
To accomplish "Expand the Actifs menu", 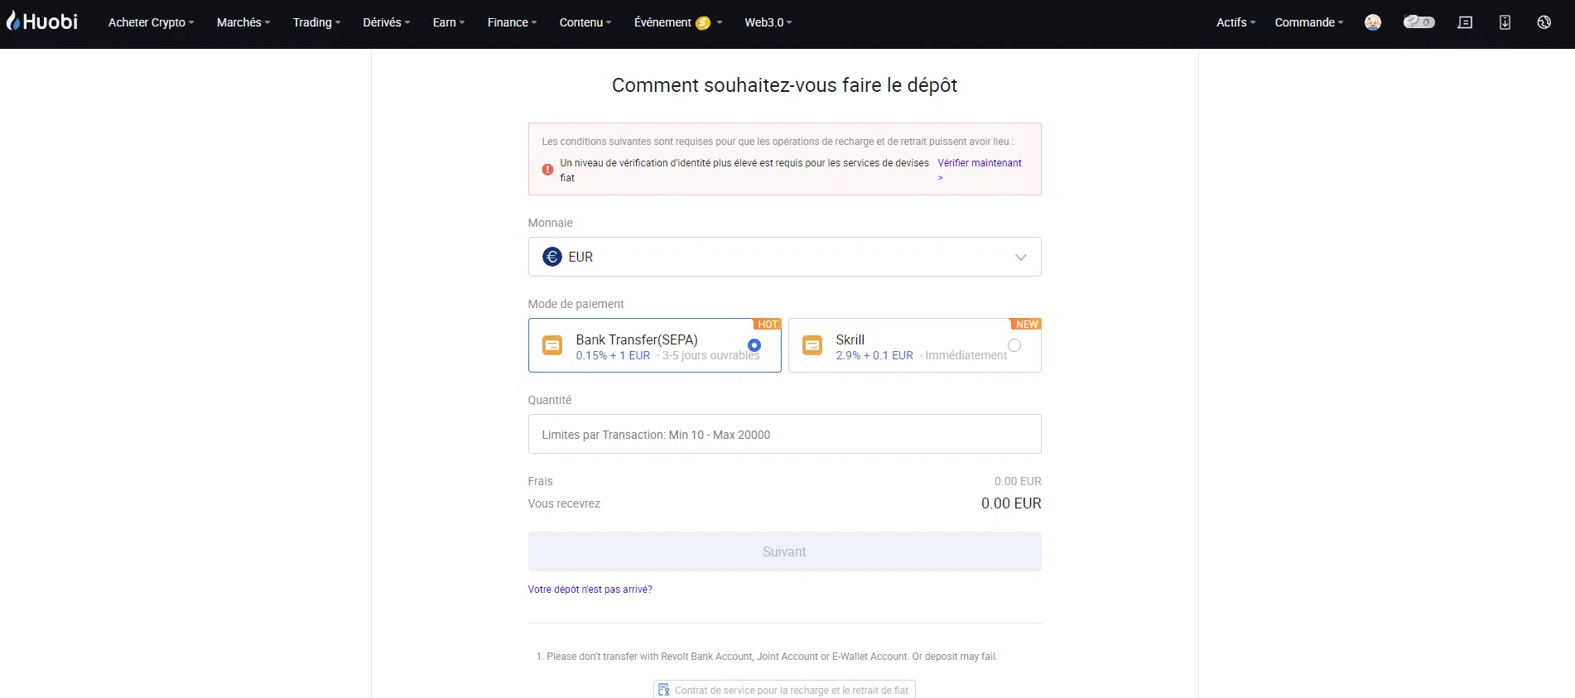I will pos(1235,22).
